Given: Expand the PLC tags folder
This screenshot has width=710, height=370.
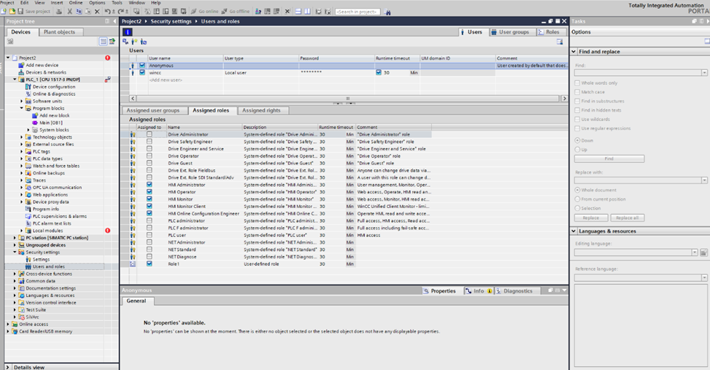Looking at the screenshot, I should [x=22, y=151].
